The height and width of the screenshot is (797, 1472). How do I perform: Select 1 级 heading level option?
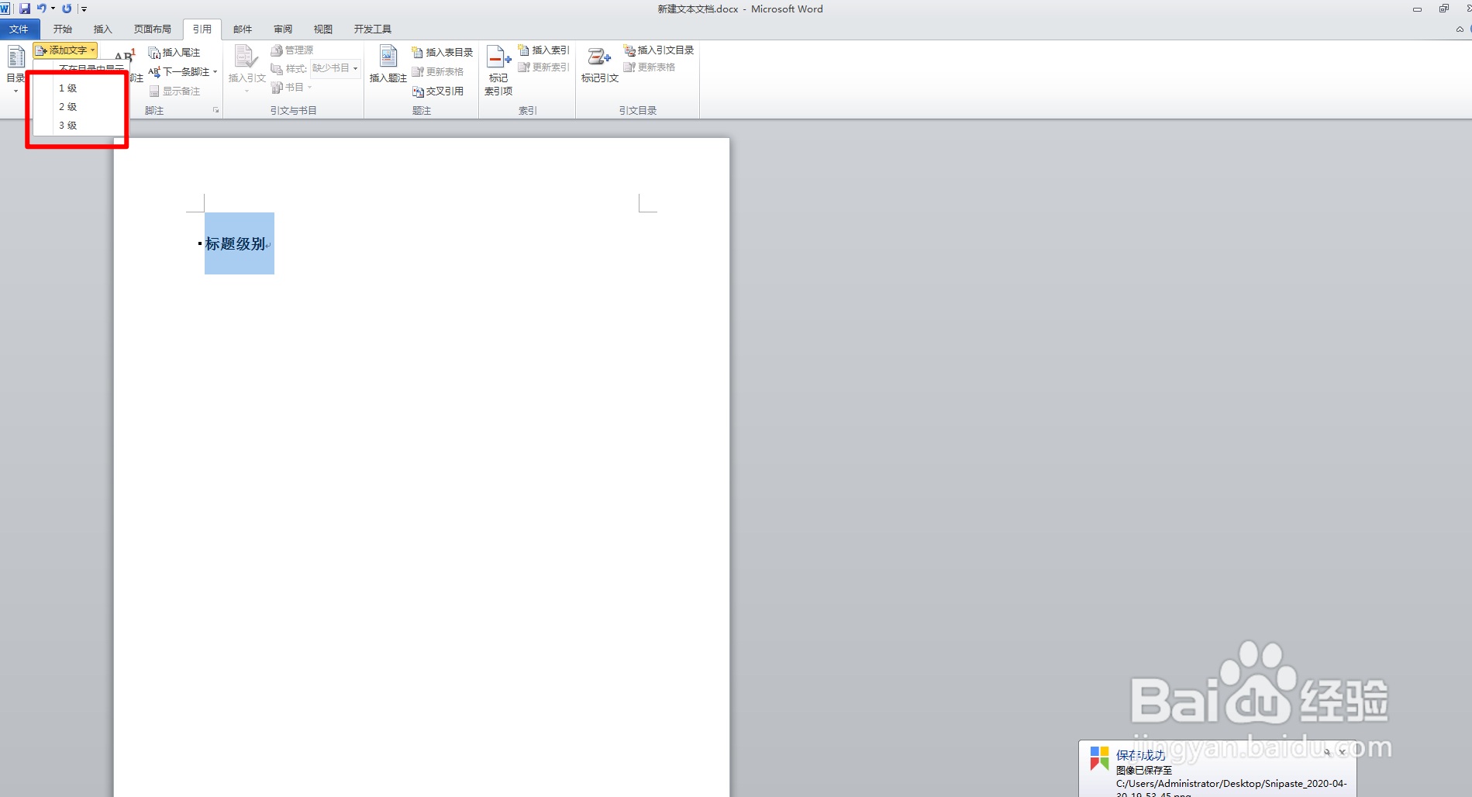(x=68, y=88)
